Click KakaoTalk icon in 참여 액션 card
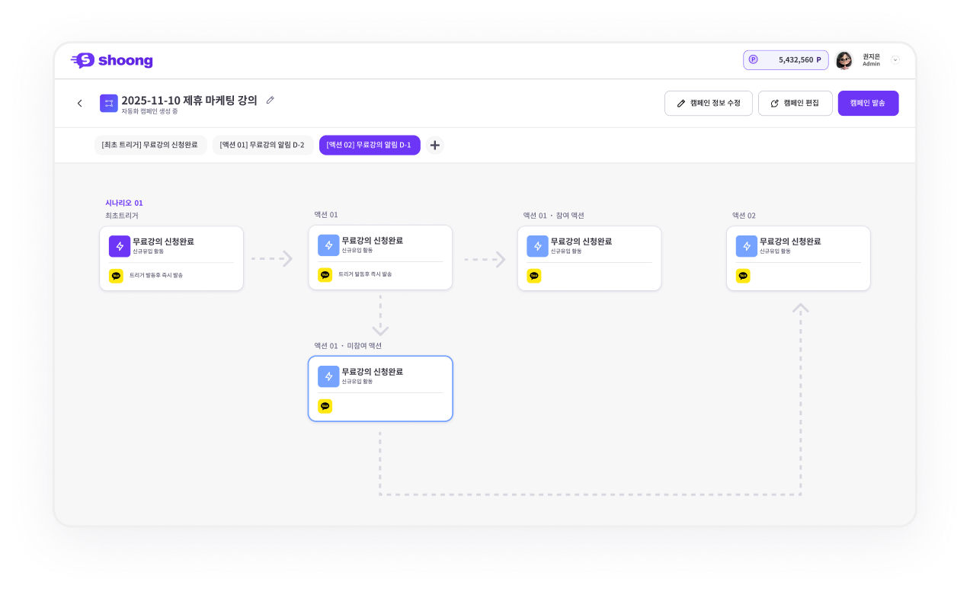 534,276
